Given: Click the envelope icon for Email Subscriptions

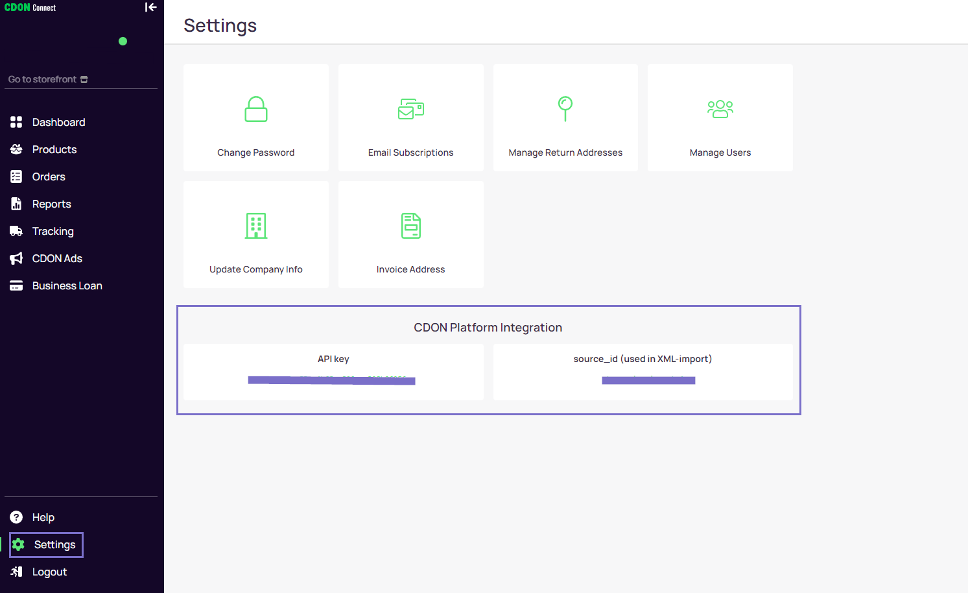Looking at the screenshot, I should tap(411, 109).
